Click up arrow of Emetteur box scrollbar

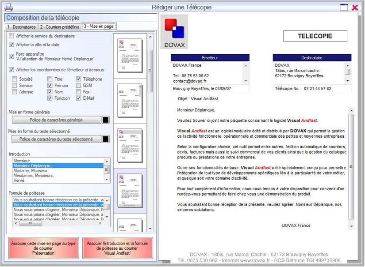246,66
